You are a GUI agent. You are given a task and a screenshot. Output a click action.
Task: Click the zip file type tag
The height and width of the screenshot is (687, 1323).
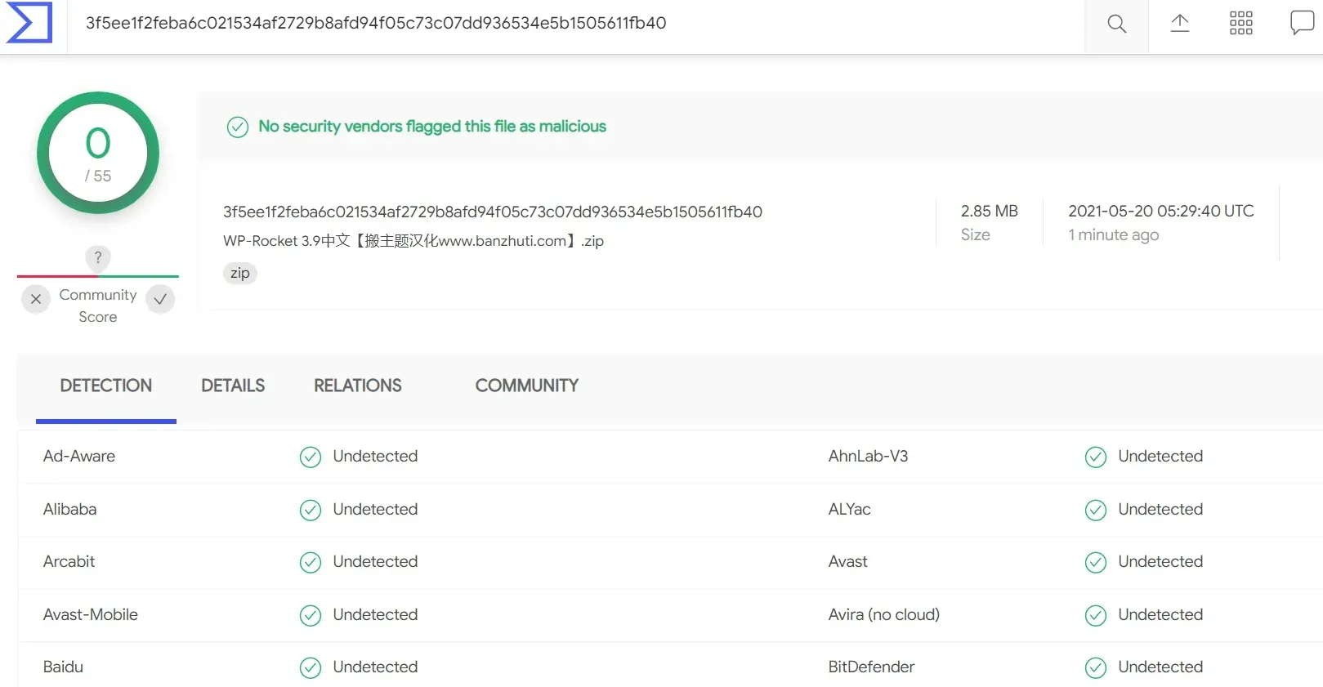pos(240,273)
